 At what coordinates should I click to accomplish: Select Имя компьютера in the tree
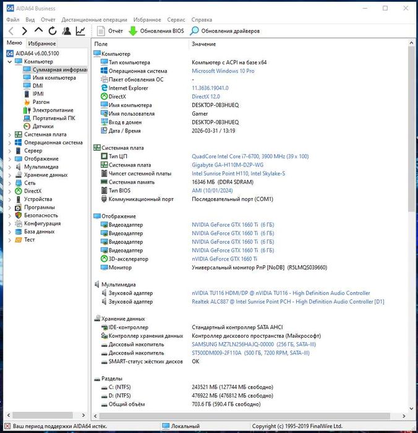pos(54,78)
